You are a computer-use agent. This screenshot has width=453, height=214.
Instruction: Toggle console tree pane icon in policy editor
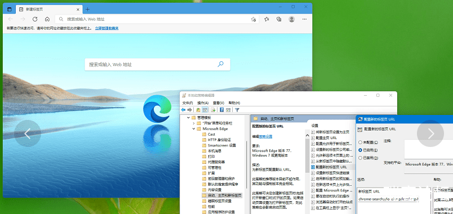click(205, 110)
